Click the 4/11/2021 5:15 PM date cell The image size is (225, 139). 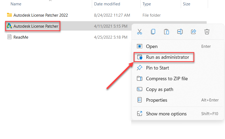point(111,26)
